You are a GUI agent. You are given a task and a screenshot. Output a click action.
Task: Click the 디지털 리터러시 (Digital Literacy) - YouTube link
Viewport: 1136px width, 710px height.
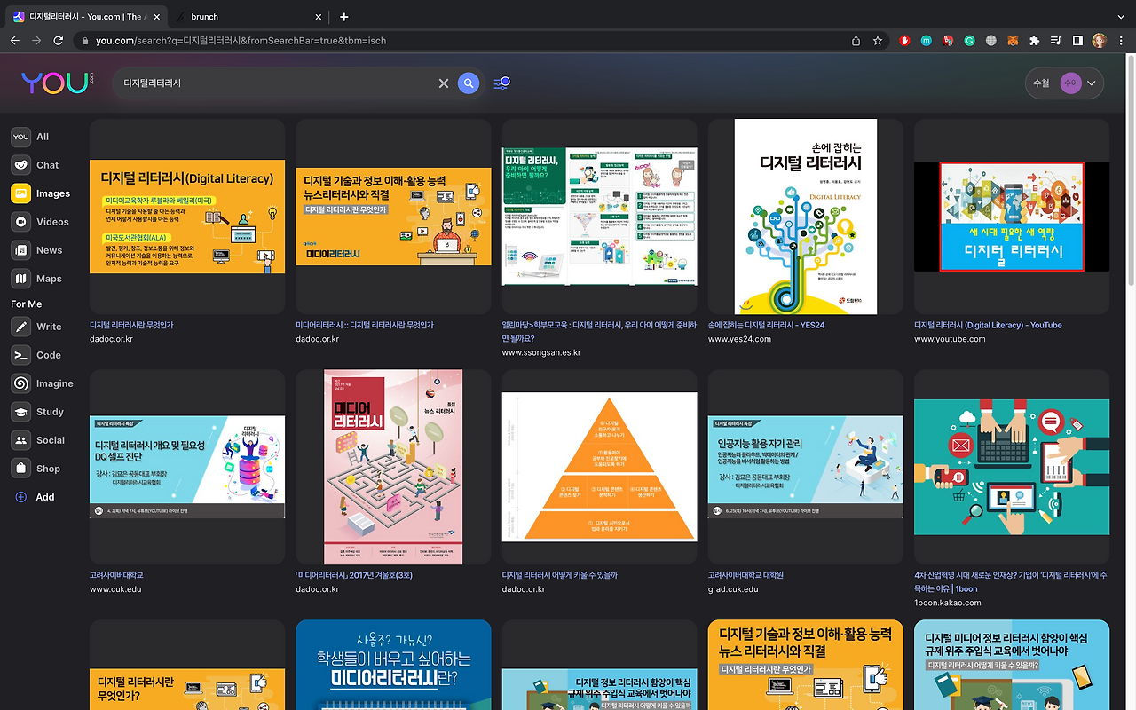point(988,326)
